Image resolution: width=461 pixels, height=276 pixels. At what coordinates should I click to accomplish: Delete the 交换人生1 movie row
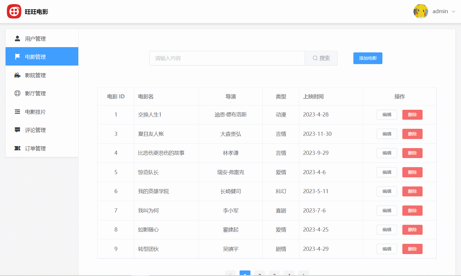(x=412, y=115)
